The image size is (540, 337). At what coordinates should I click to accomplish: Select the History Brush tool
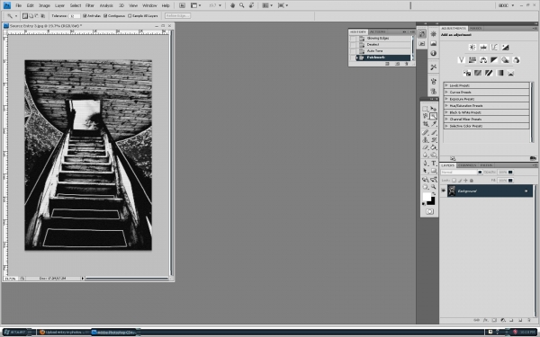pos(434,140)
